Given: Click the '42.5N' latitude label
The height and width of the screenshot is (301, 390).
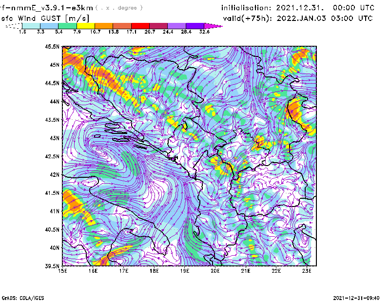Looking at the screenshot, I should 52,156.
